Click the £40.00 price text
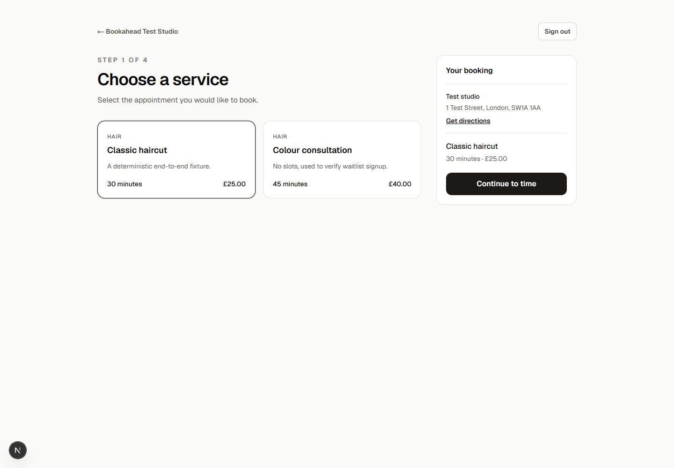 tap(400, 184)
